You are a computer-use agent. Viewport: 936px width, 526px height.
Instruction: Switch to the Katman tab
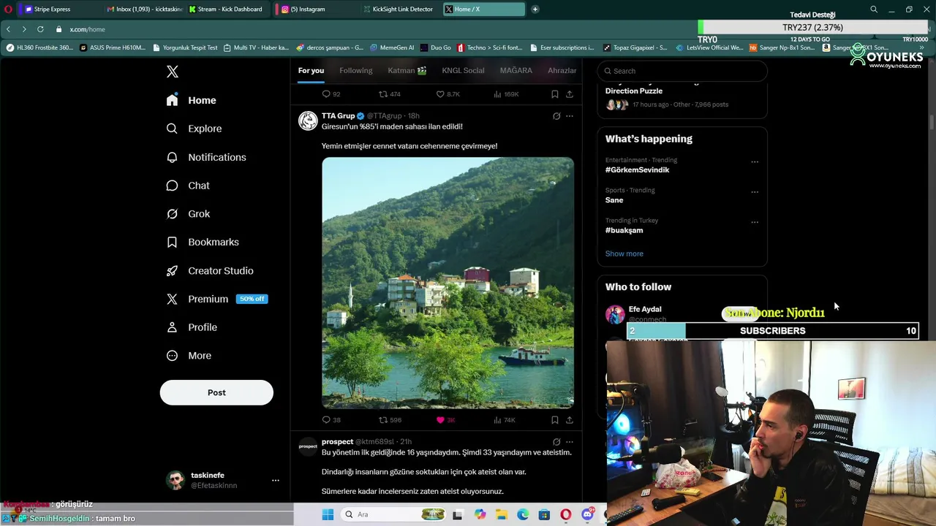click(407, 70)
